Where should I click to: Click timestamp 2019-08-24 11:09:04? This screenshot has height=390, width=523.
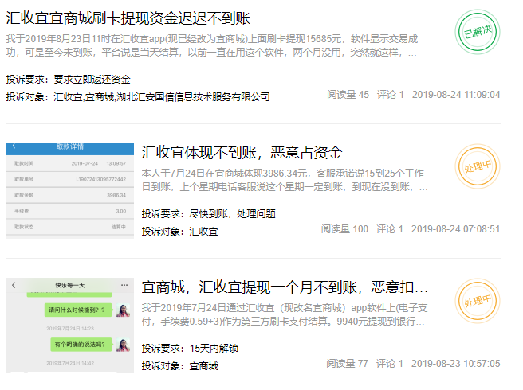(x=456, y=95)
